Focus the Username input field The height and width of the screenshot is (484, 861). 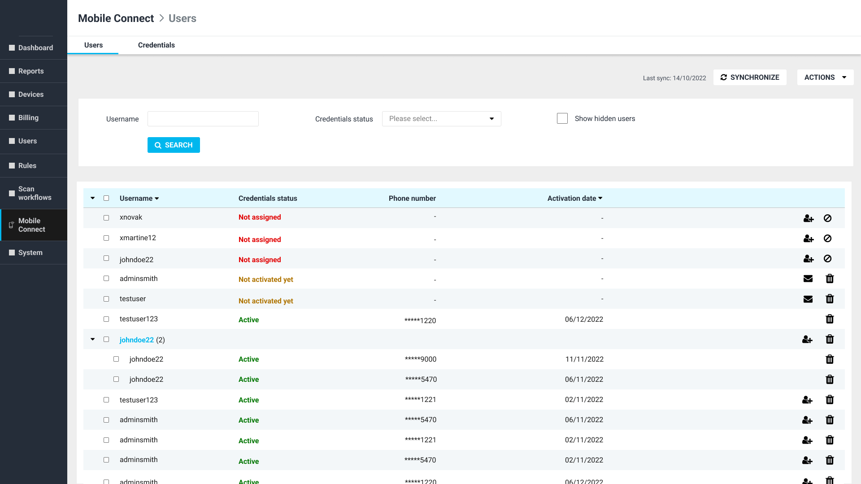click(x=203, y=119)
